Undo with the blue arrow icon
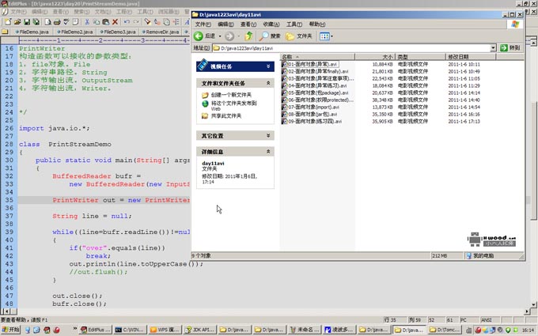The width and height of the screenshot is (538, 336). coord(127,22)
